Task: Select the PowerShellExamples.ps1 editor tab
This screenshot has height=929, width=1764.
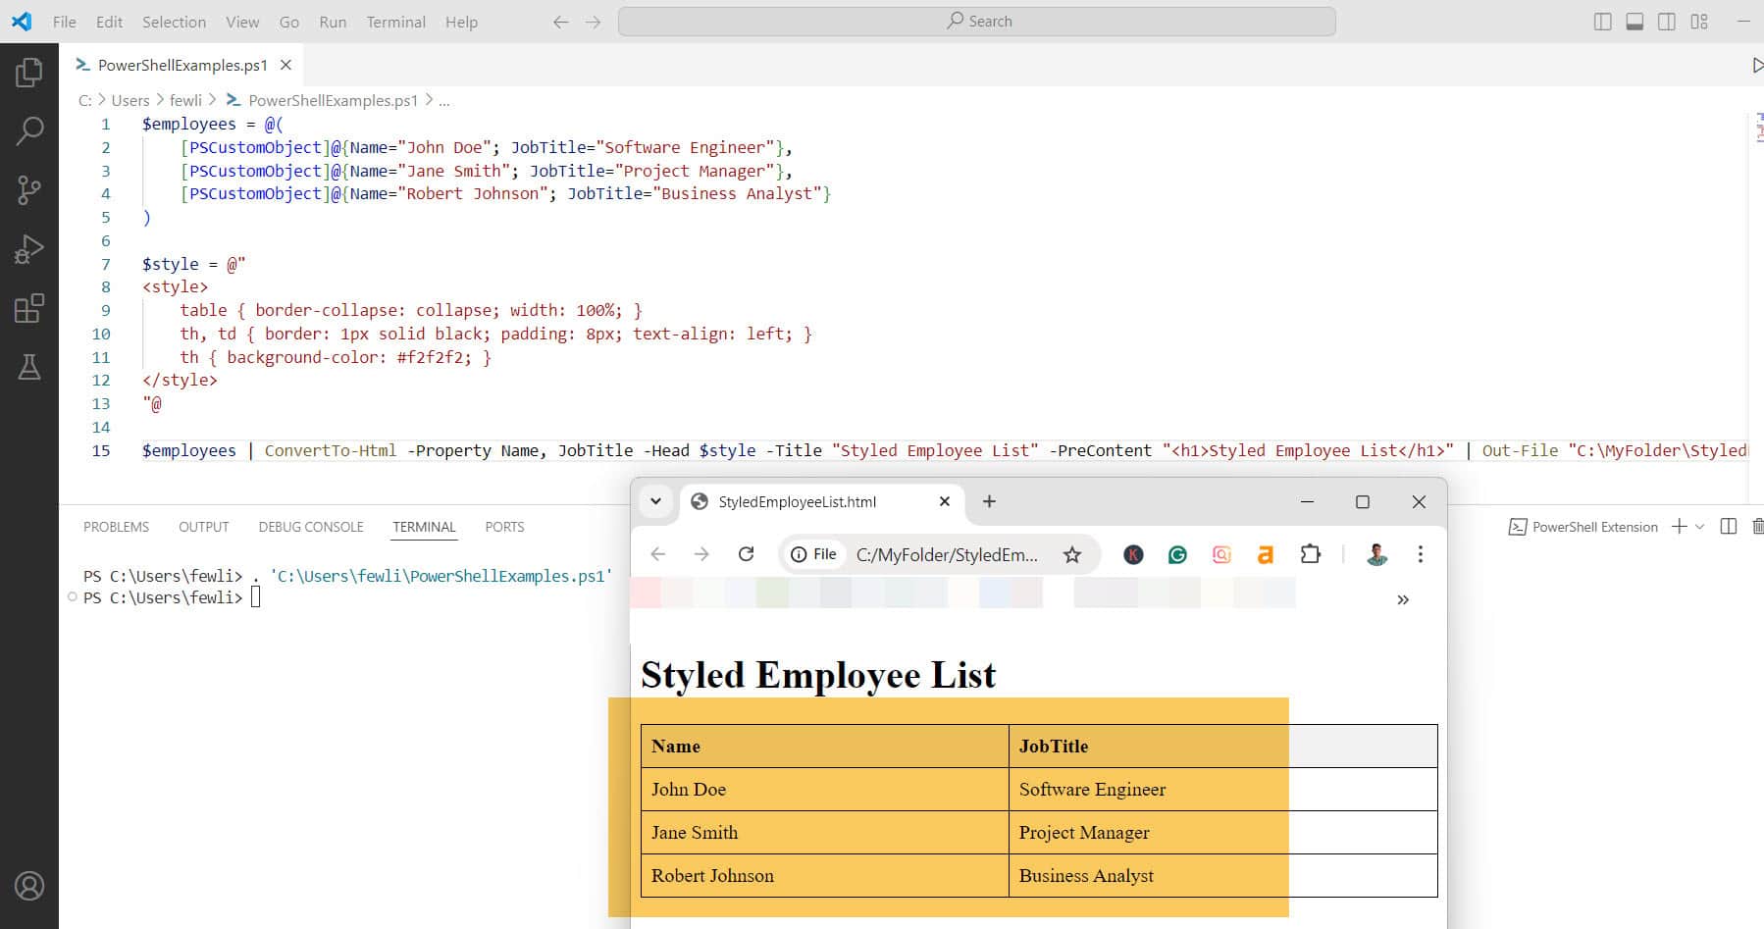Action: (182, 65)
